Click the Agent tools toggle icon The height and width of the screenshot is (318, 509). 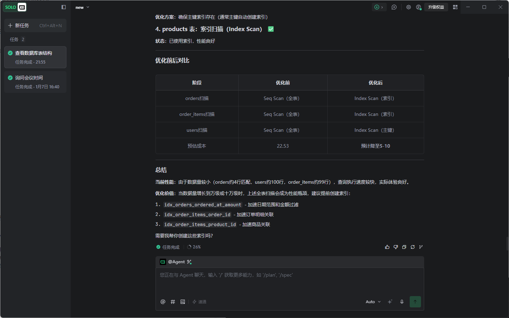[189, 262]
